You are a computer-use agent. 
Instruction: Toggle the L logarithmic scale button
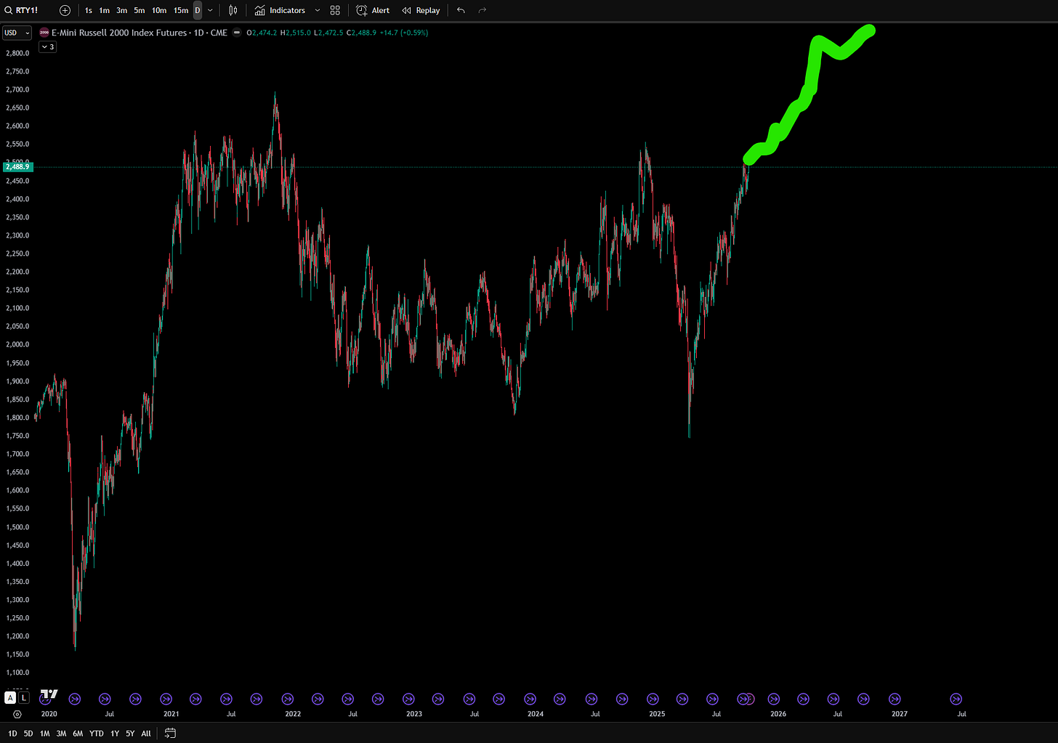point(24,698)
